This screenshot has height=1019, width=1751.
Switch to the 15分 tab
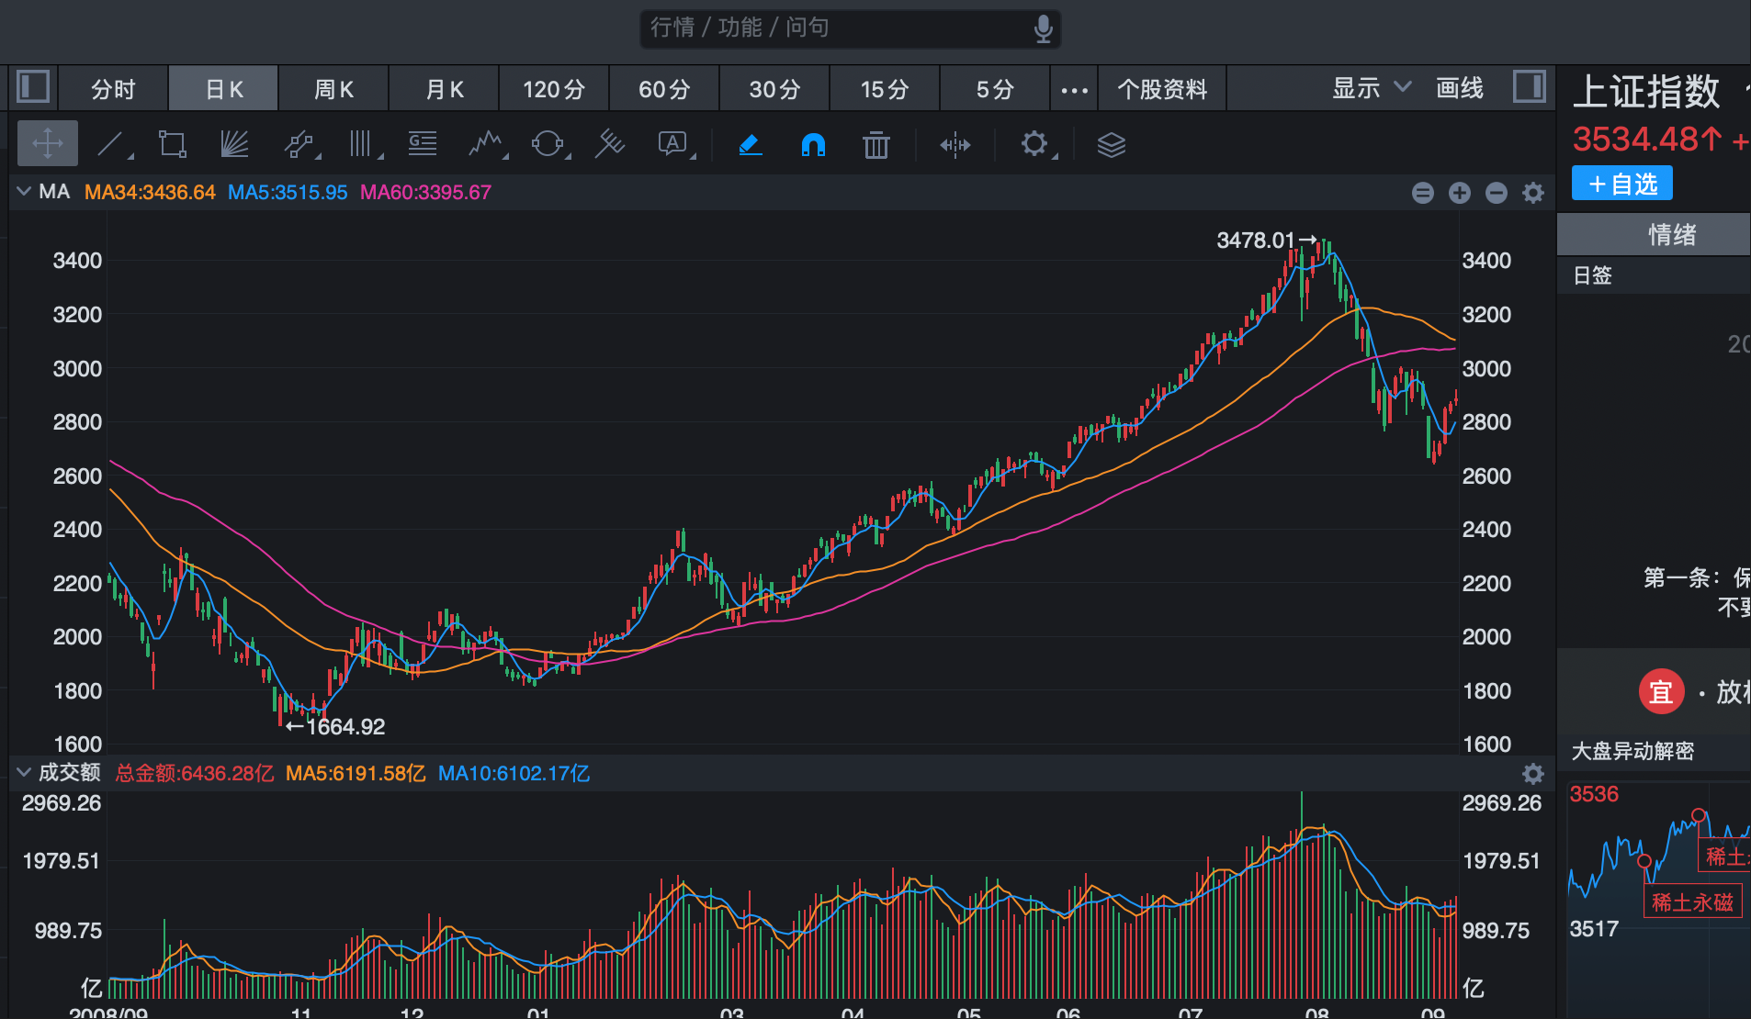[885, 89]
